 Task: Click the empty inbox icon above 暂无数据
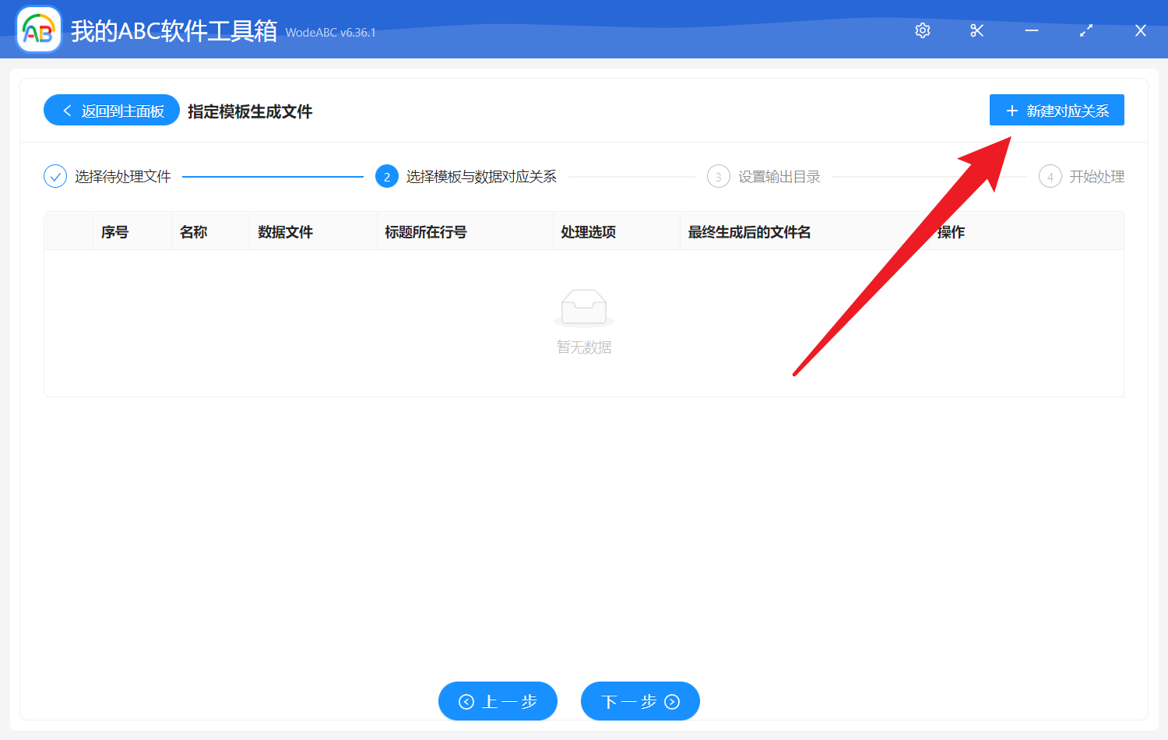(x=584, y=307)
